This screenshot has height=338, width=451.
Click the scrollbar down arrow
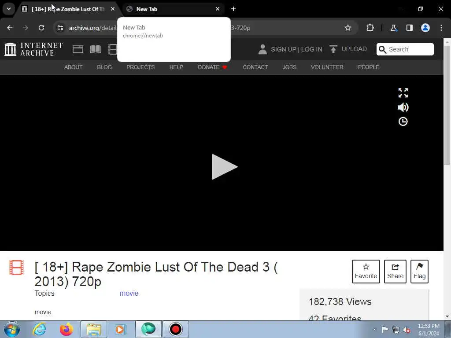tap(447, 316)
